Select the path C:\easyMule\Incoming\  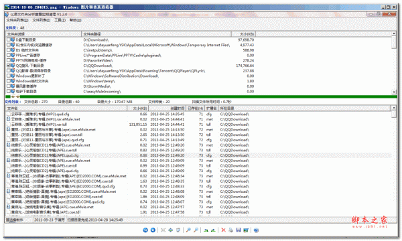point(102,91)
